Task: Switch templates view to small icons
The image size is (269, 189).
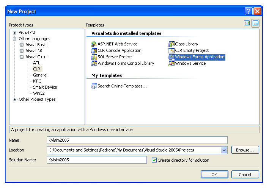Action: [x=255, y=23]
